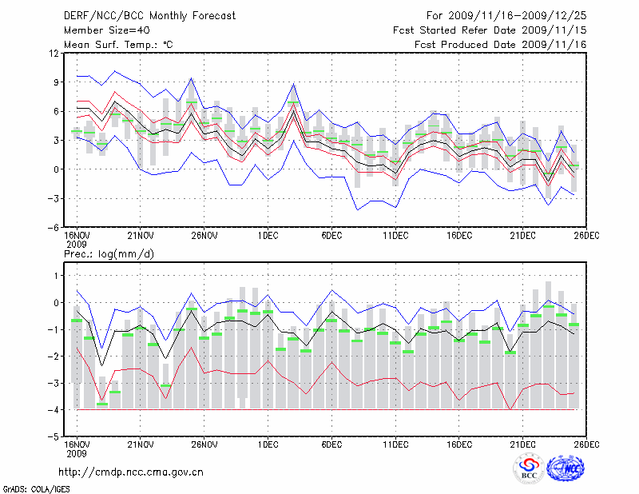Screen dimensions: 639x494
Task: Select 26NOV on the precipitation chart axis
Action: click(x=204, y=445)
